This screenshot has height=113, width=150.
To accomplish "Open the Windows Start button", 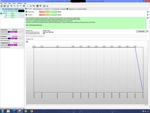I will pyautogui.click(x=2, y=111).
